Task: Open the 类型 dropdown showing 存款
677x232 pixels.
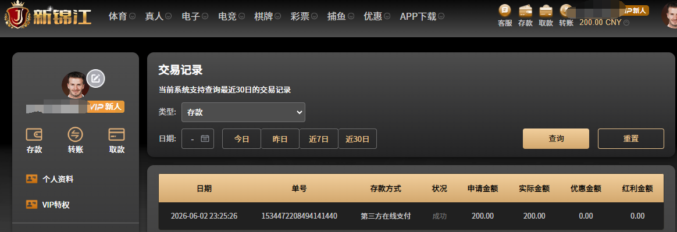Action: click(x=243, y=112)
